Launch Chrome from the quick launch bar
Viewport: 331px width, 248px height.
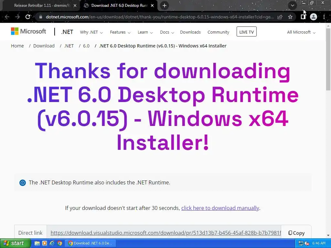pyautogui.click(x=59, y=243)
